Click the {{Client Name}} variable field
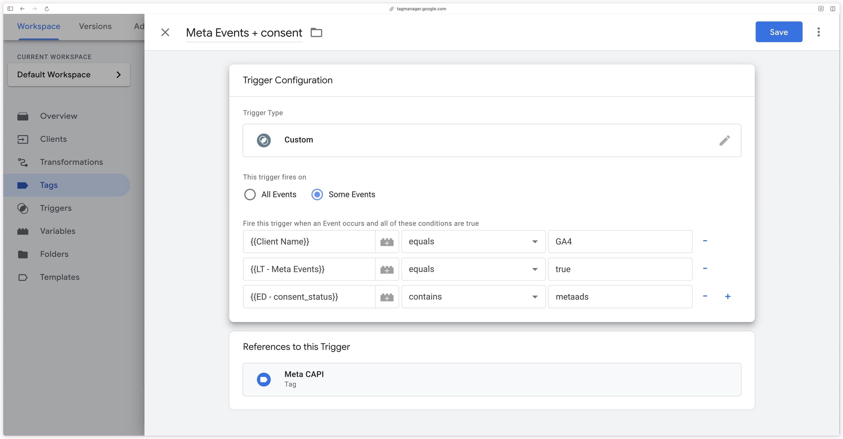This screenshot has height=439, width=843. coord(309,242)
